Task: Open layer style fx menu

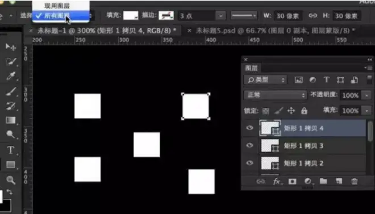Action: click(x=277, y=182)
